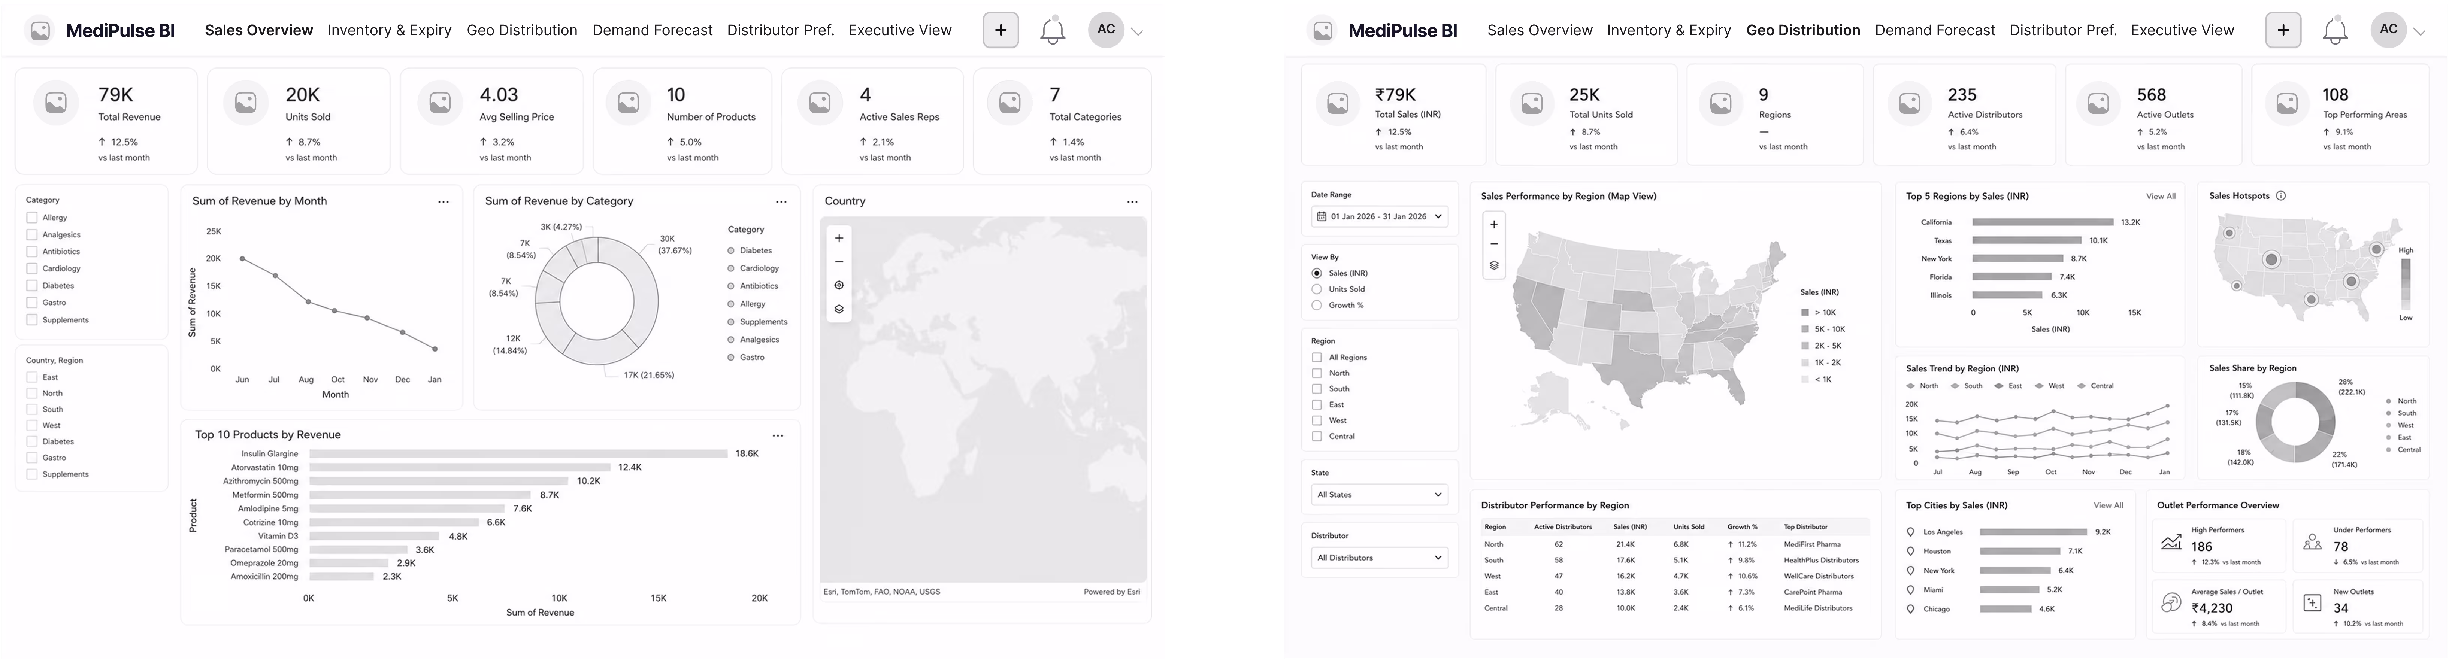Open the All Distributors dropdown
2449x659 pixels.
click(1380, 558)
